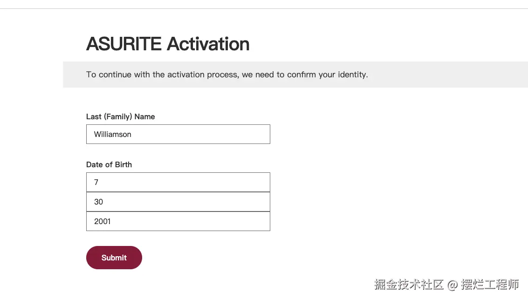Click the 摆烂工程师 author name watermark

coord(490,284)
